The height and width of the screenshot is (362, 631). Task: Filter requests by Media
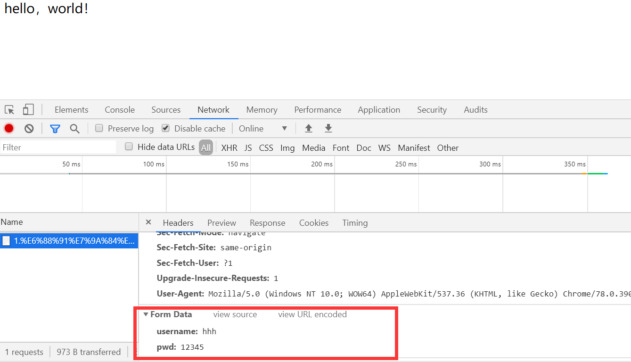314,148
